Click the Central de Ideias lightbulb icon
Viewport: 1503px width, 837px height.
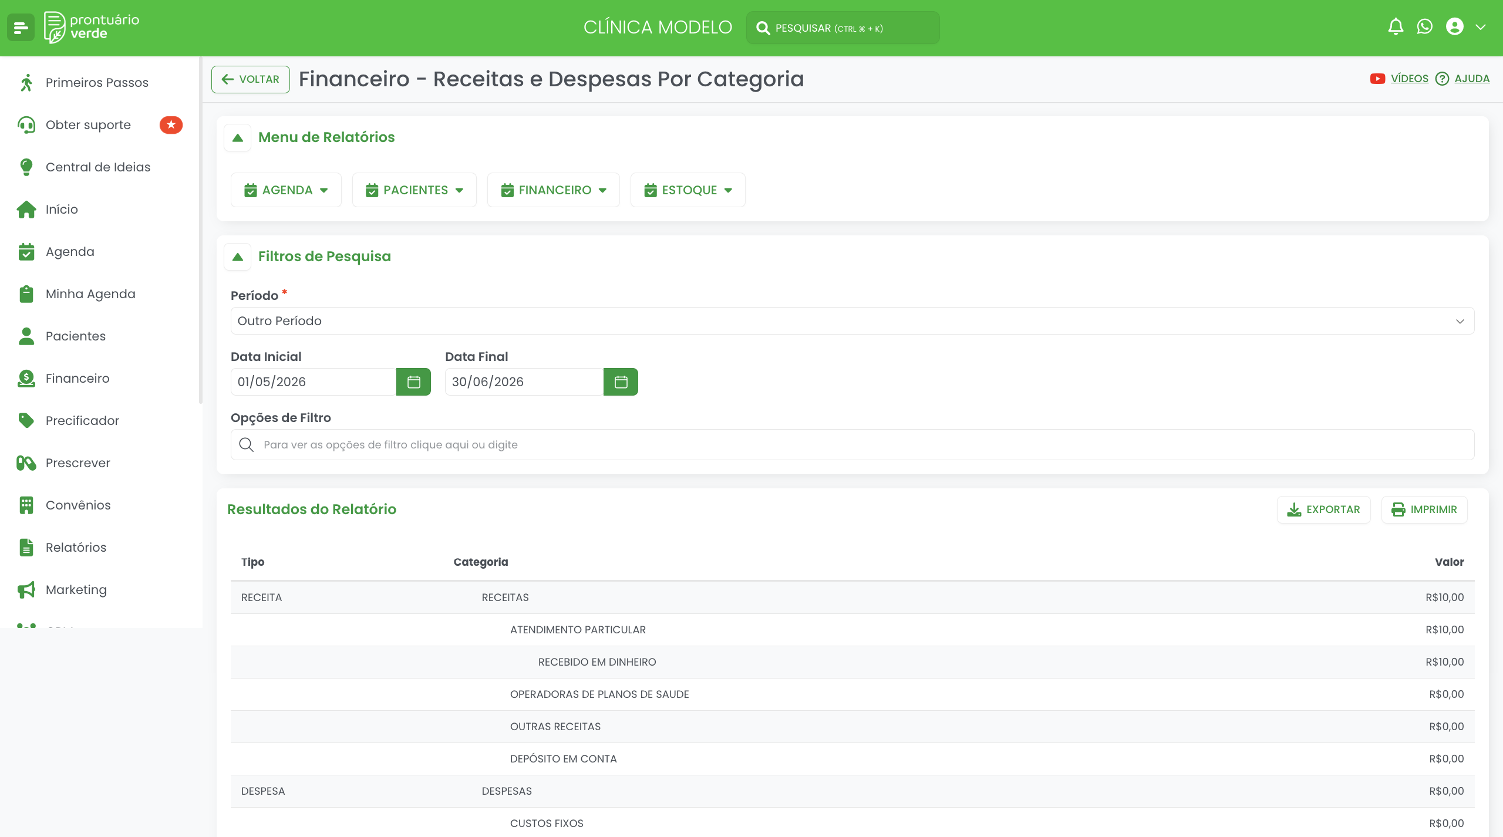pyautogui.click(x=26, y=167)
